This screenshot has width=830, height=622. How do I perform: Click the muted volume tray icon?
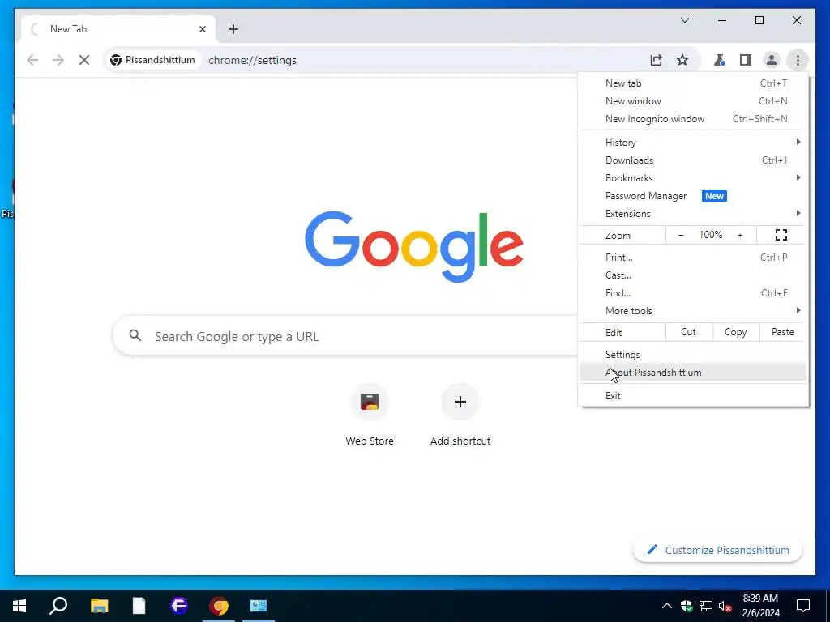pyautogui.click(x=725, y=606)
